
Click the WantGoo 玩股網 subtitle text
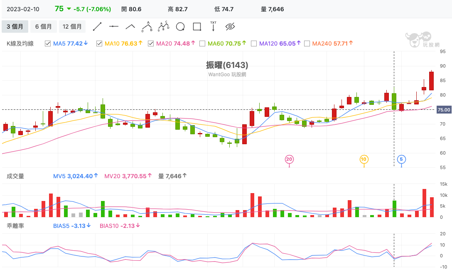[x=227, y=75]
